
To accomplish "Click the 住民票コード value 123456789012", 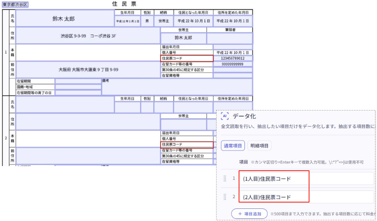I will [232, 59].
